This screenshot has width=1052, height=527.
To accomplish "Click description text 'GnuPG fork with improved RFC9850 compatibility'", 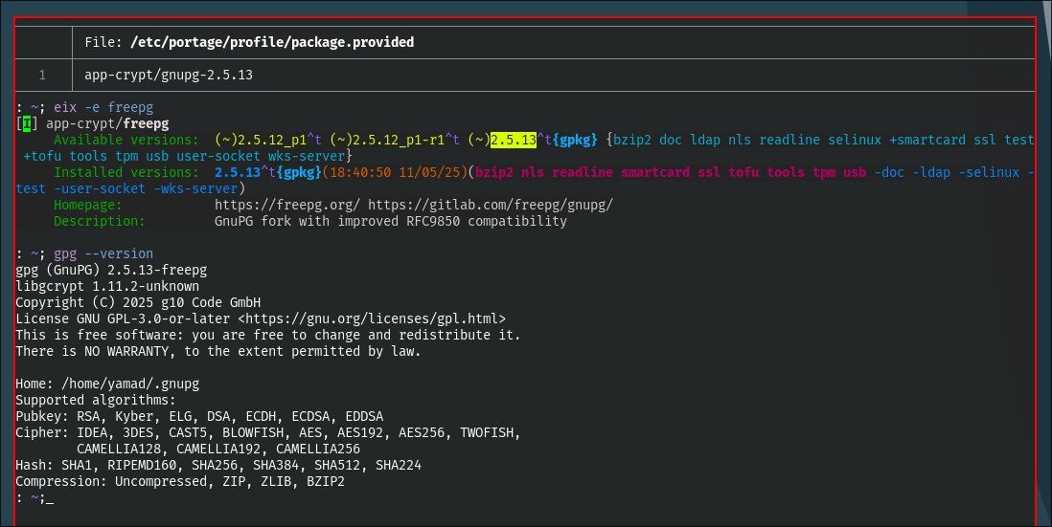I will [x=391, y=221].
